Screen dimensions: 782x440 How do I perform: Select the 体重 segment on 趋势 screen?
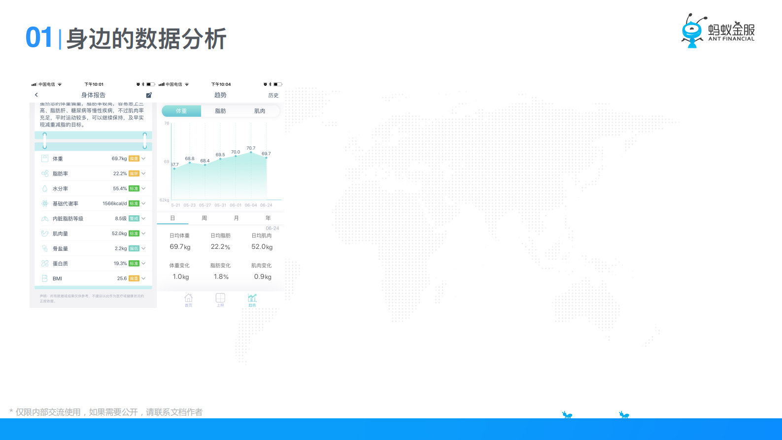tap(181, 111)
